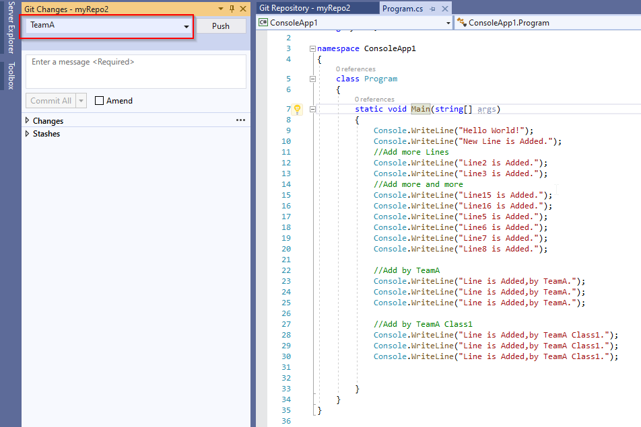Image resolution: width=641 pixels, height=427 pixels.
Task: Click the Push button
Action: tap(221, 26)
